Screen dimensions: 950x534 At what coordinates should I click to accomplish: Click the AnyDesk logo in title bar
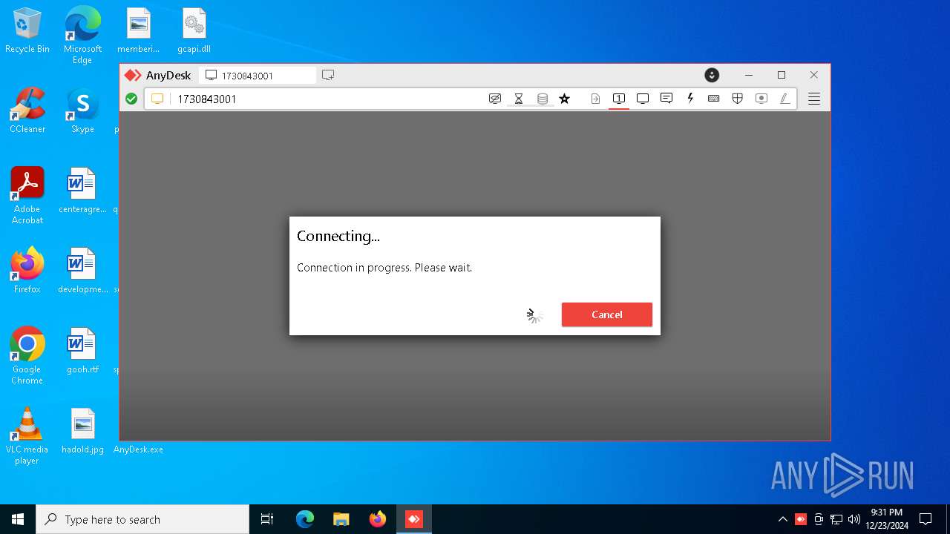coord(133,75)
